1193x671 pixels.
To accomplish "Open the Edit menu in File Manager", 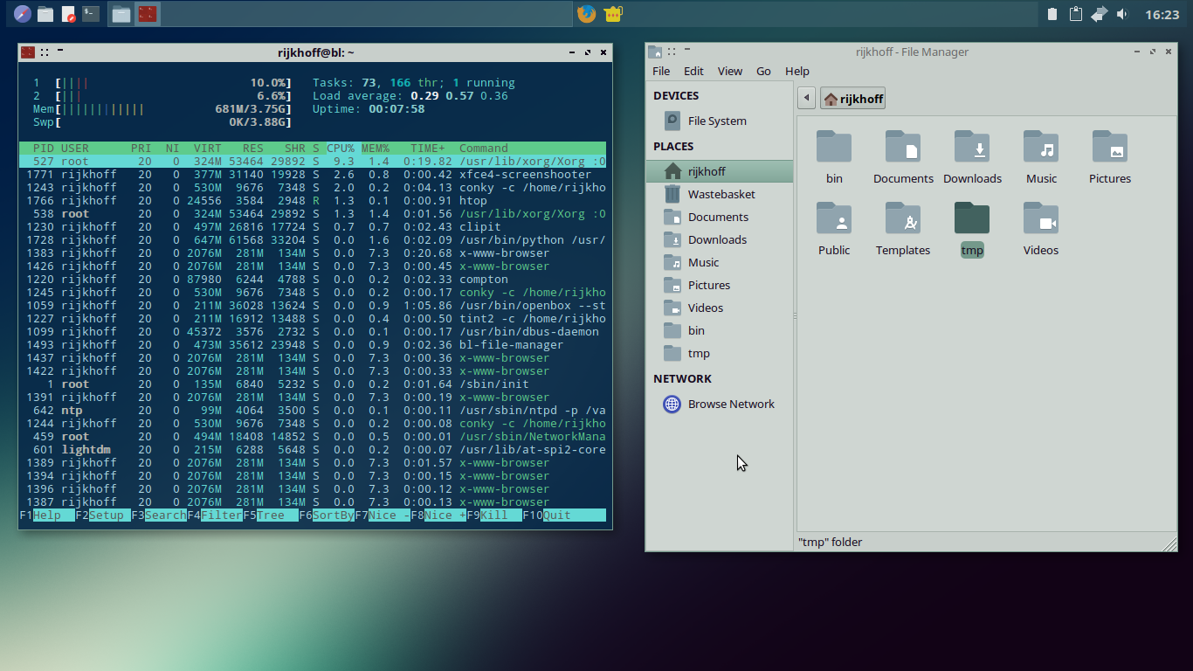I will [693, 72].
